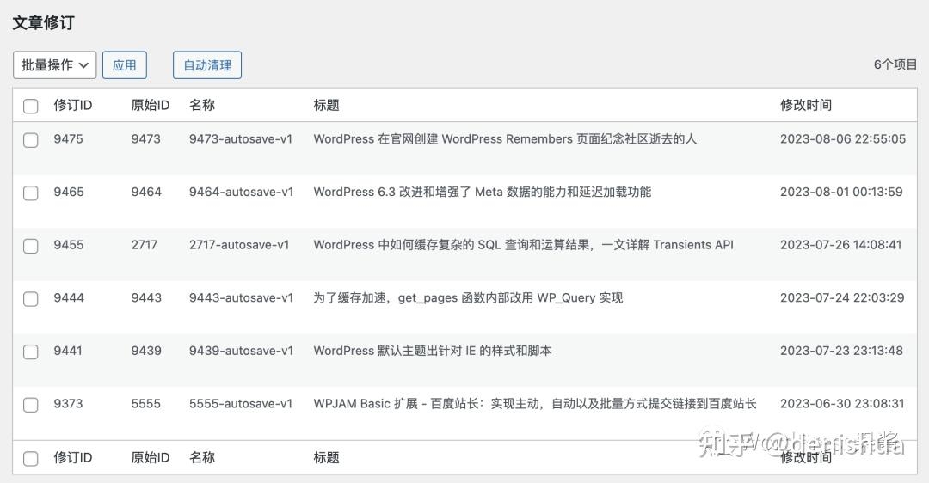Click the 名称 header at the table top
929x483 pixels.
[x=202, y=106]
